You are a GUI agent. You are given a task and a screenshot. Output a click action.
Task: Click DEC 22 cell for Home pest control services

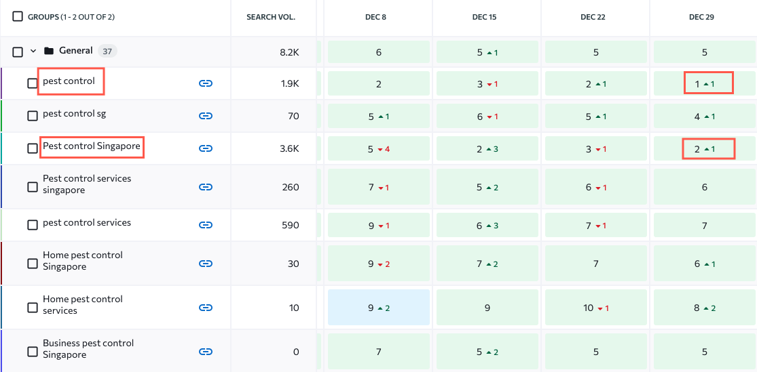pos(595,308)
